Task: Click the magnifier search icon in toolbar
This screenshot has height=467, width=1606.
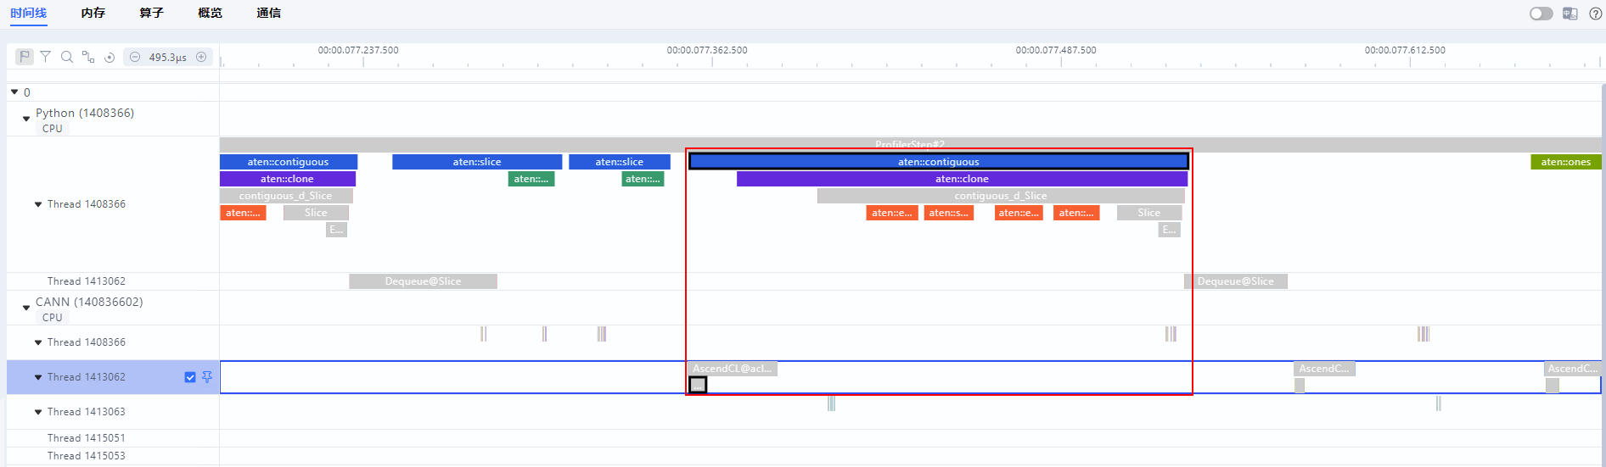Action: pyautogui.click(x=67, y=57)
